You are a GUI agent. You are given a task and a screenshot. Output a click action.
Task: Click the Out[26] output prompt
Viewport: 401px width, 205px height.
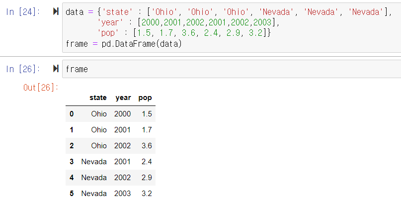[x=41, y=88]
